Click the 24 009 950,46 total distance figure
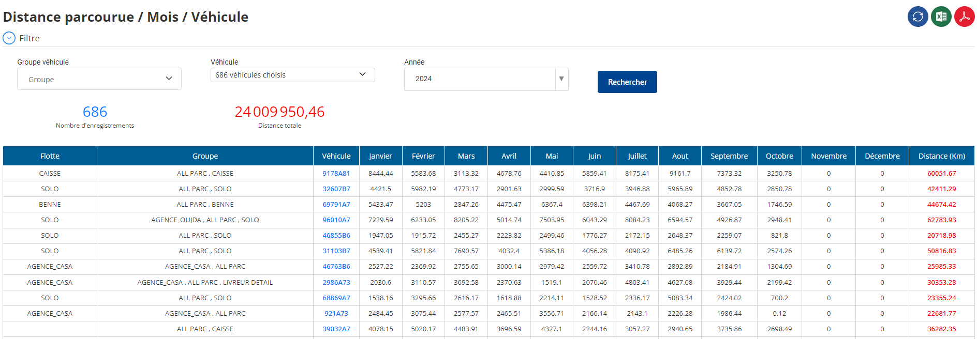977x339 pixels. 279,112
